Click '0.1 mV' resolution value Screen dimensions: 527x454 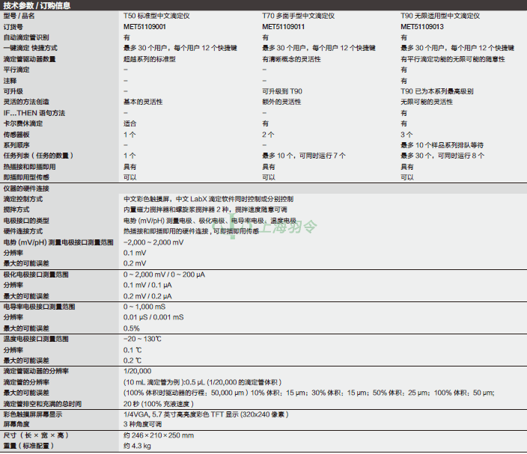(135, 253)
